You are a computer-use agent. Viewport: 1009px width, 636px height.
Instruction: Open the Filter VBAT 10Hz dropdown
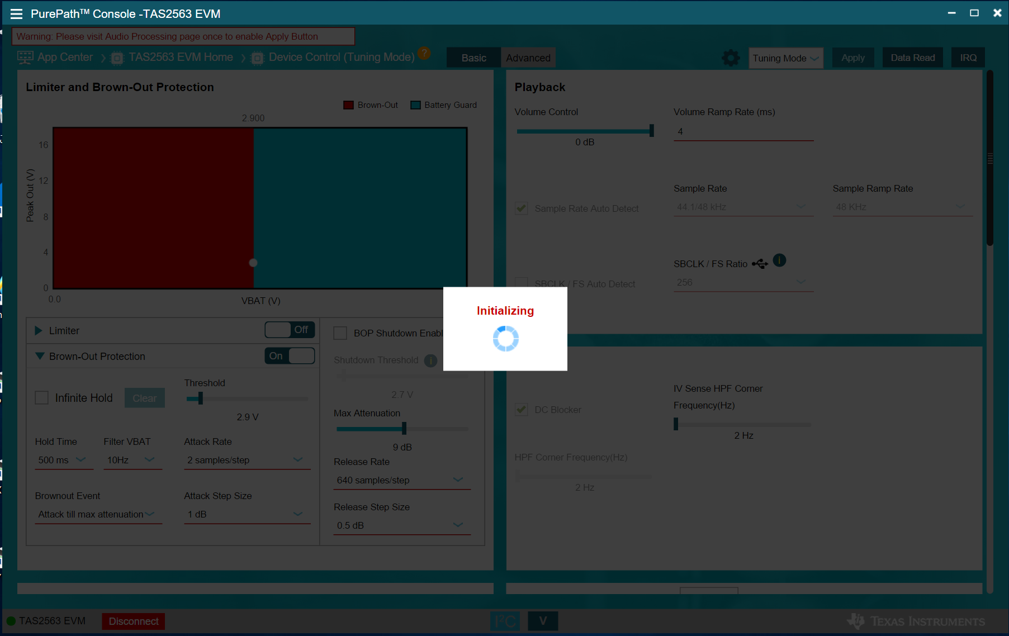pos(132,460)
